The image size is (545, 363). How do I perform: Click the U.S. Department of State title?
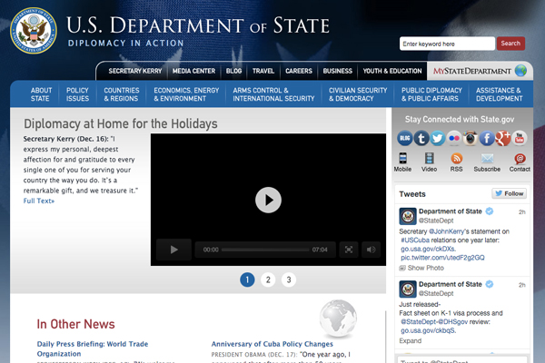[x=198, y=25]
